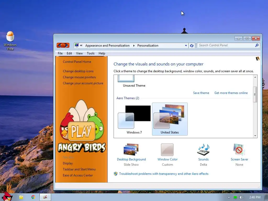Viewport: 268px width, 201px height.
Task: Open the File menu
Action: pos(60,53)
